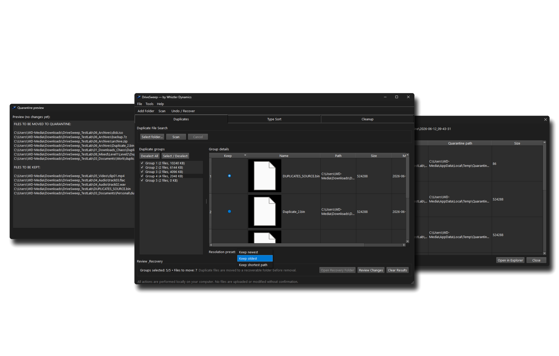Click the Path column header in Group details

(x=338, y=156)
